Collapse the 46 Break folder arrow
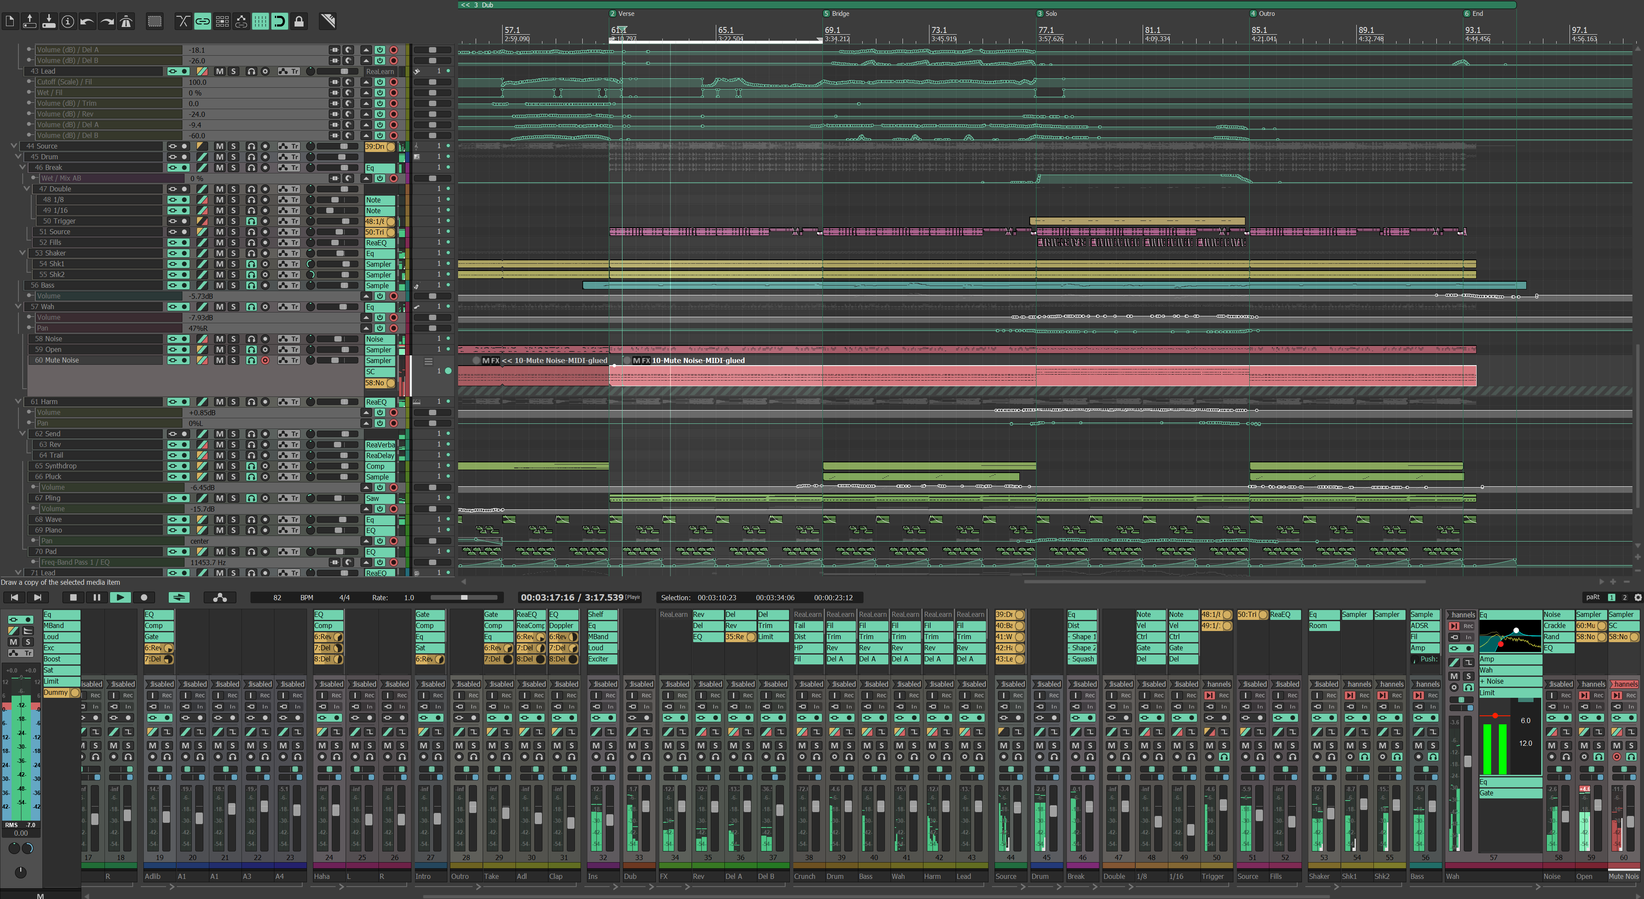 (22, 168)
